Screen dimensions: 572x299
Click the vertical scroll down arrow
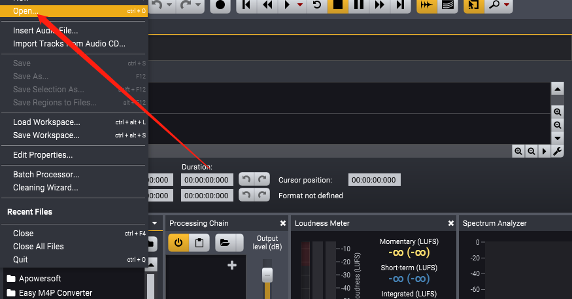click(x=558, y=138)
